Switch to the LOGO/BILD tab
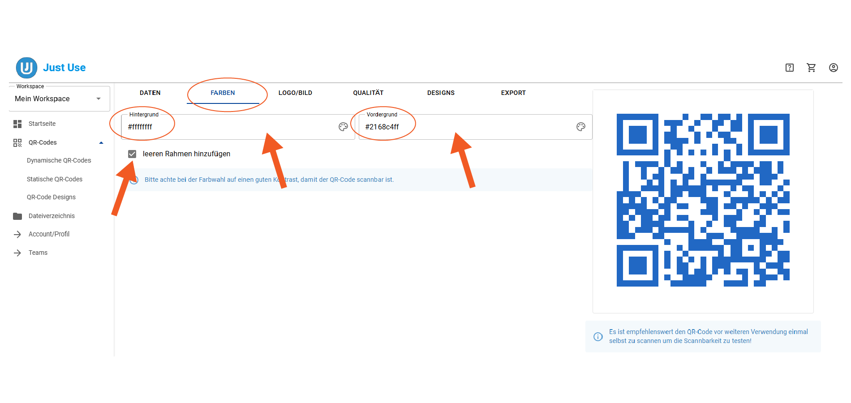The height and width of the screenshot is (403, 851). [295, 93]
